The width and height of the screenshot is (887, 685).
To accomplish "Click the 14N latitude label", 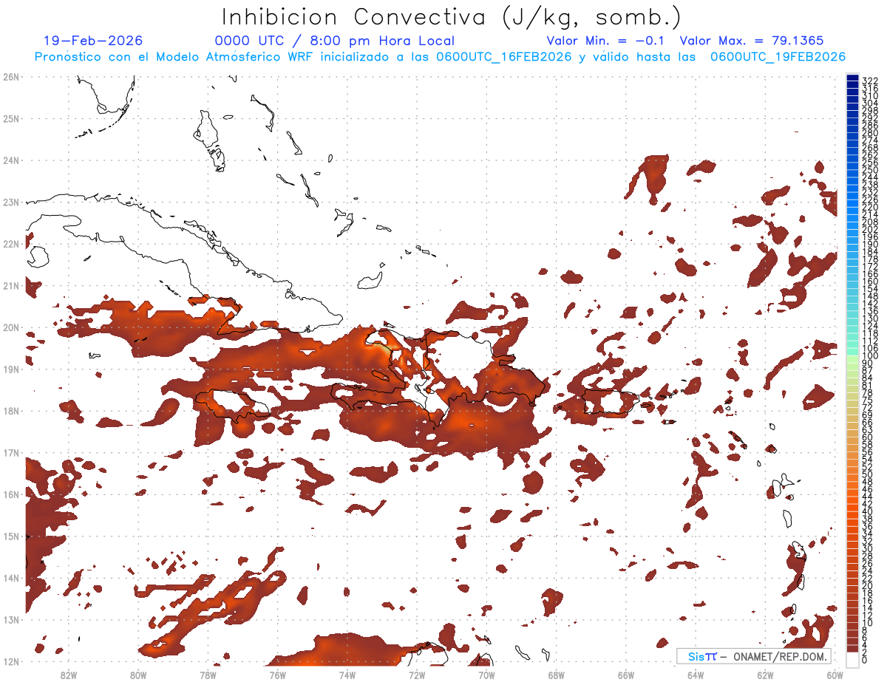I will pos(11,578).
